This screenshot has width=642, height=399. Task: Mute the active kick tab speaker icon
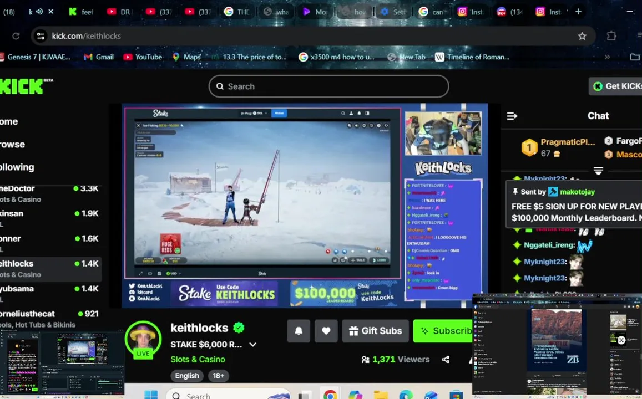click(39, 12)
